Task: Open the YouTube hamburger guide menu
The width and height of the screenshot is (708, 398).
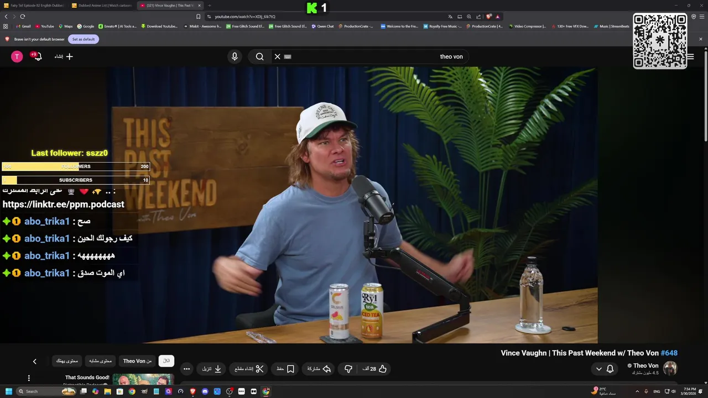Action: [x=690, y=56]
